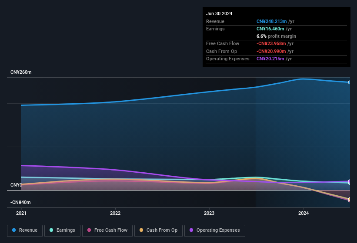Viewport: 357px width, 243px height.
Task: Click the CN¥16.460m earnings value
Action: (270, 29)
